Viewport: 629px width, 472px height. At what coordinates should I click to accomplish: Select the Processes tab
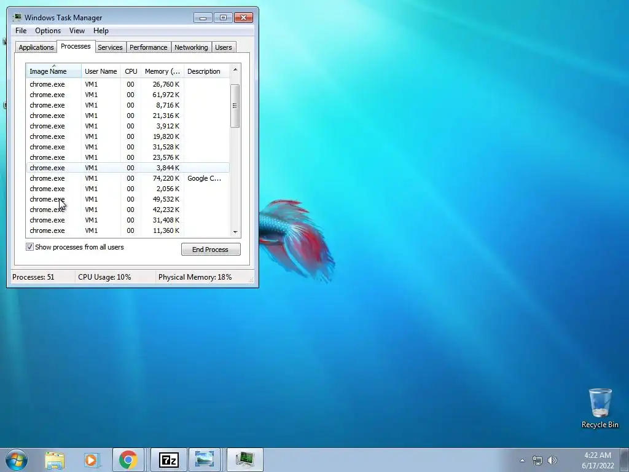(x=76, y=46)
